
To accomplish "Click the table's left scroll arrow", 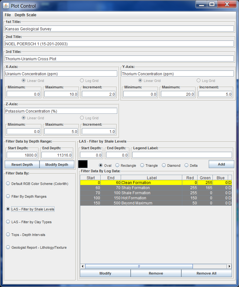I will (x=83, y=266).
